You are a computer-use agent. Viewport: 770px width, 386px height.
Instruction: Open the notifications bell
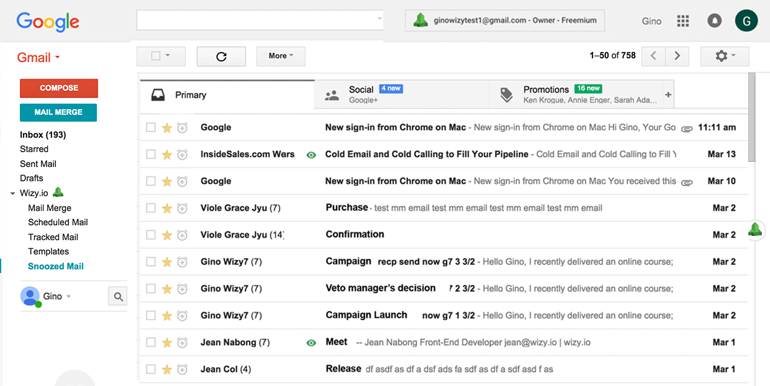[x=714, y=21]
